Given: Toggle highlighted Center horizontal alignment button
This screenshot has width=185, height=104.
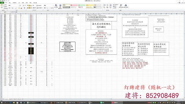Looking at the screenshot, I should [x=29, y=8].
